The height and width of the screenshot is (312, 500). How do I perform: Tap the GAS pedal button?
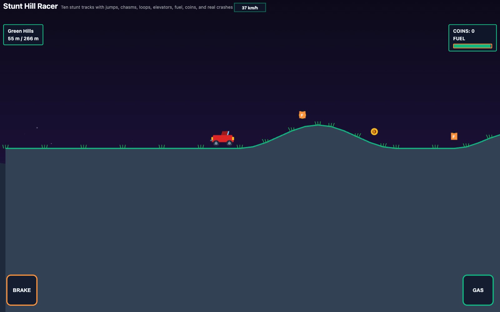coord(478,290)
